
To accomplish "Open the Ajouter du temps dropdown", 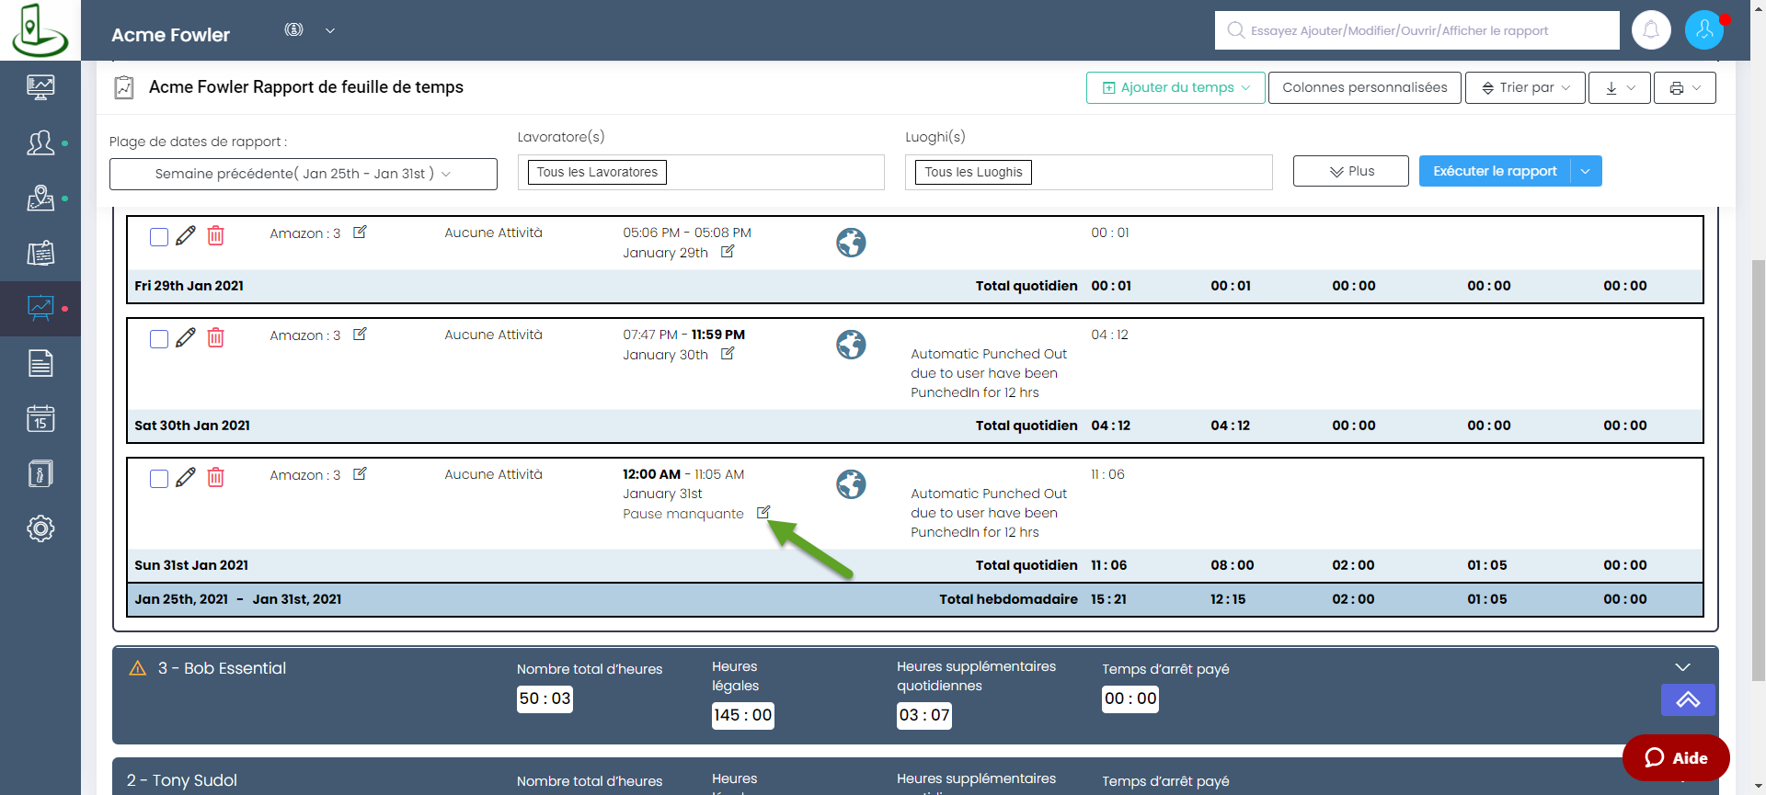I will 1175,87.
